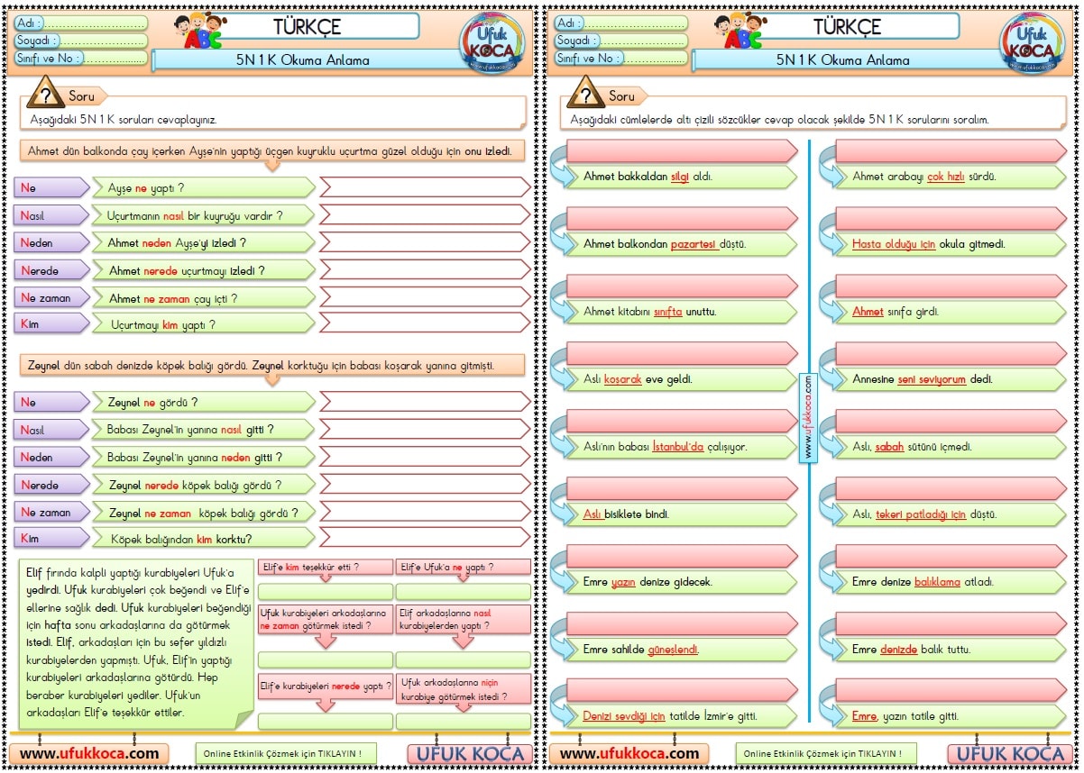The height and width of the screenshot is (773, 1084).
Task: Click the answer box beside 'Köpek balığından kim korktu?'
Action: click(x=425, y=538)
